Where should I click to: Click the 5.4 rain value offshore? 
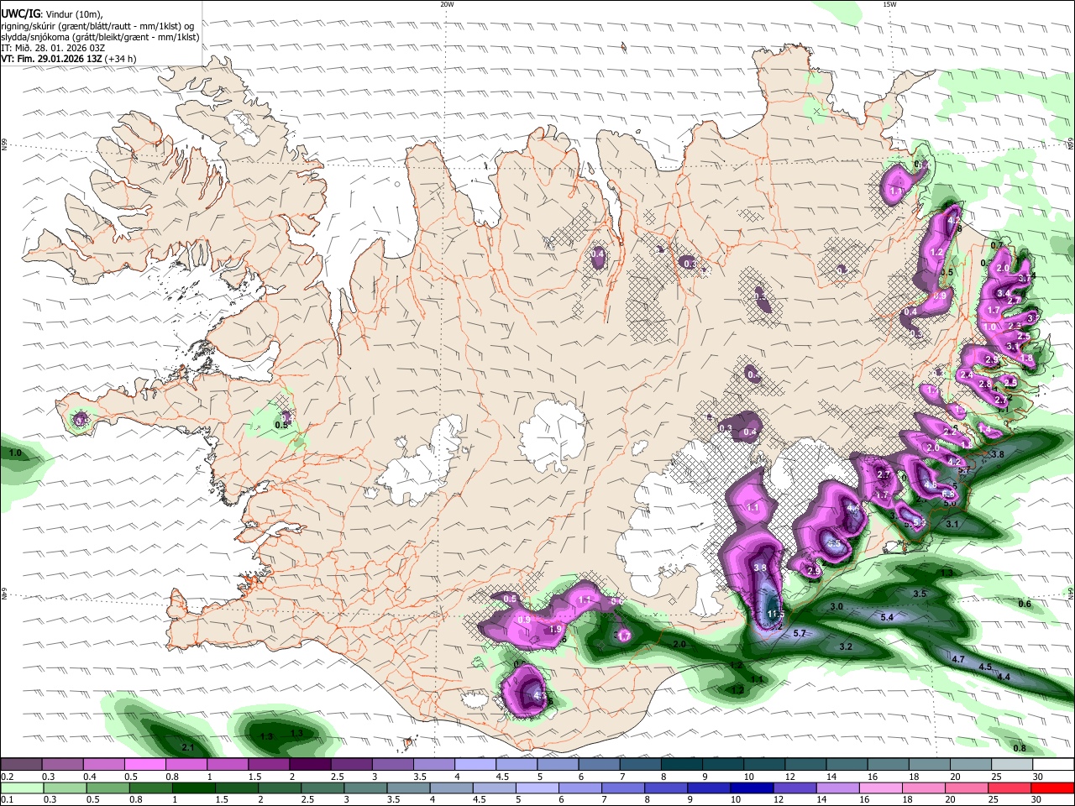coord(886,617)
